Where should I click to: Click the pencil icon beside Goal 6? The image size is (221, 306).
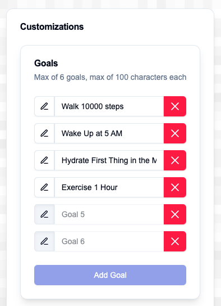[44, 241]
